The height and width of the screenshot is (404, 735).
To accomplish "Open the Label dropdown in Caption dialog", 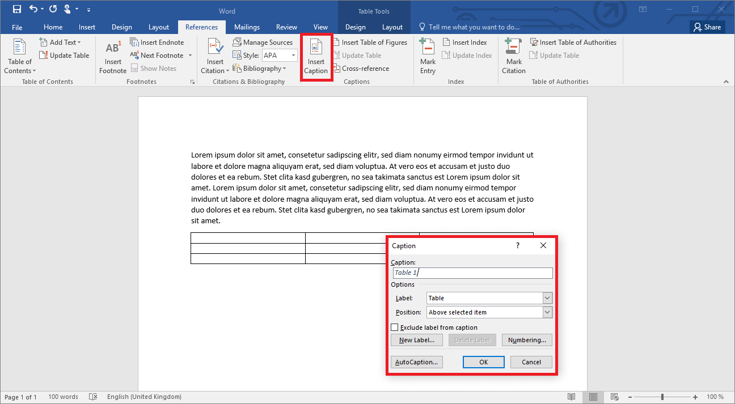I will tap(546, 297).
